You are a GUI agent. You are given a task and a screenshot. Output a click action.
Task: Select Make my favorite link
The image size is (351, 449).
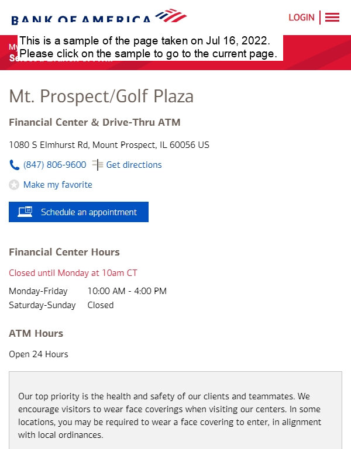point(57,185)
